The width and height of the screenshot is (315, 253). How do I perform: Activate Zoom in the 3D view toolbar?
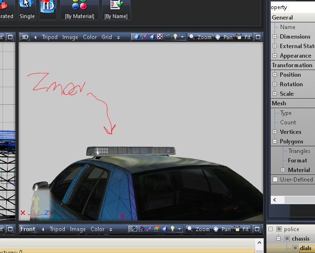tap(200, 37)
